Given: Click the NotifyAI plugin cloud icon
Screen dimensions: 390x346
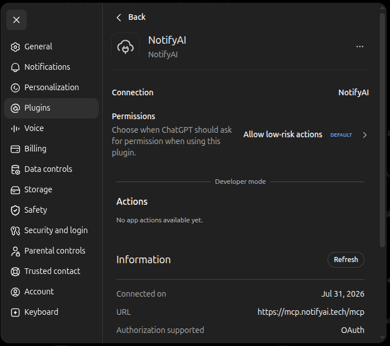Looking at the screenshot, I should 125,47.
